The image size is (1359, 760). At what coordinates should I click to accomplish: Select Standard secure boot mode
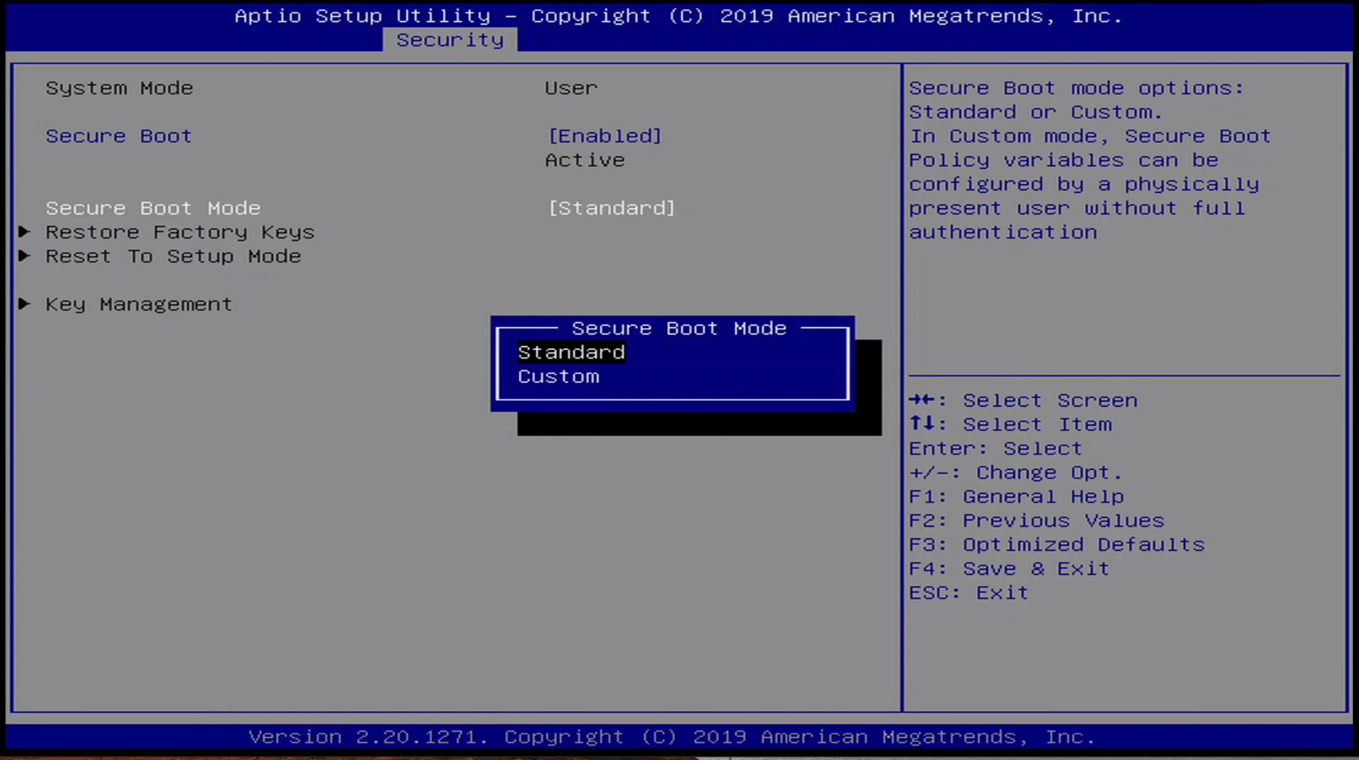(x=570, y=352)
